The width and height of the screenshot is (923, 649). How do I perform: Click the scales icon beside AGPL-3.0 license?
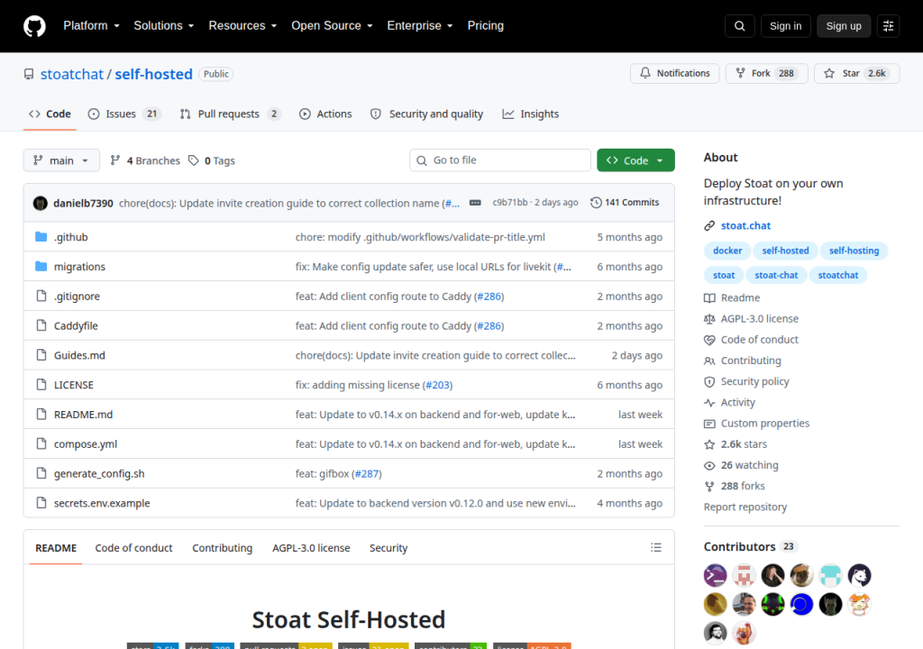click(709, 318)
